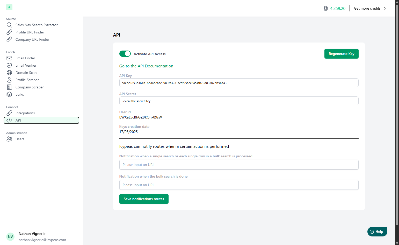Click the Users people icon
Screen dimensions: 399x245
coord(9,139)
